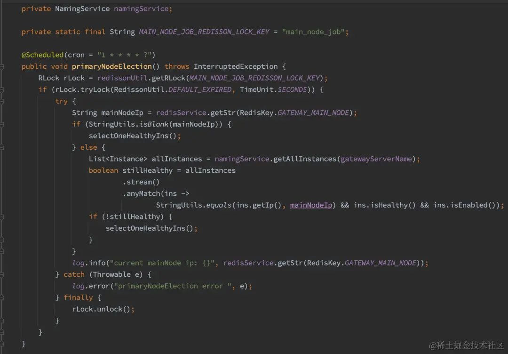Click mainNodeIp in the String declaration
This screenshot has width=508, height=354.
[x=122, y=113]
